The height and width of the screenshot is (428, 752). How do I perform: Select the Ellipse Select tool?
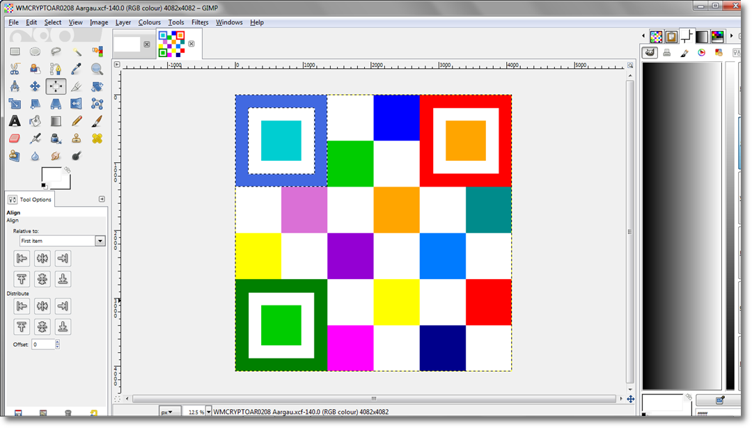(35, 51)
